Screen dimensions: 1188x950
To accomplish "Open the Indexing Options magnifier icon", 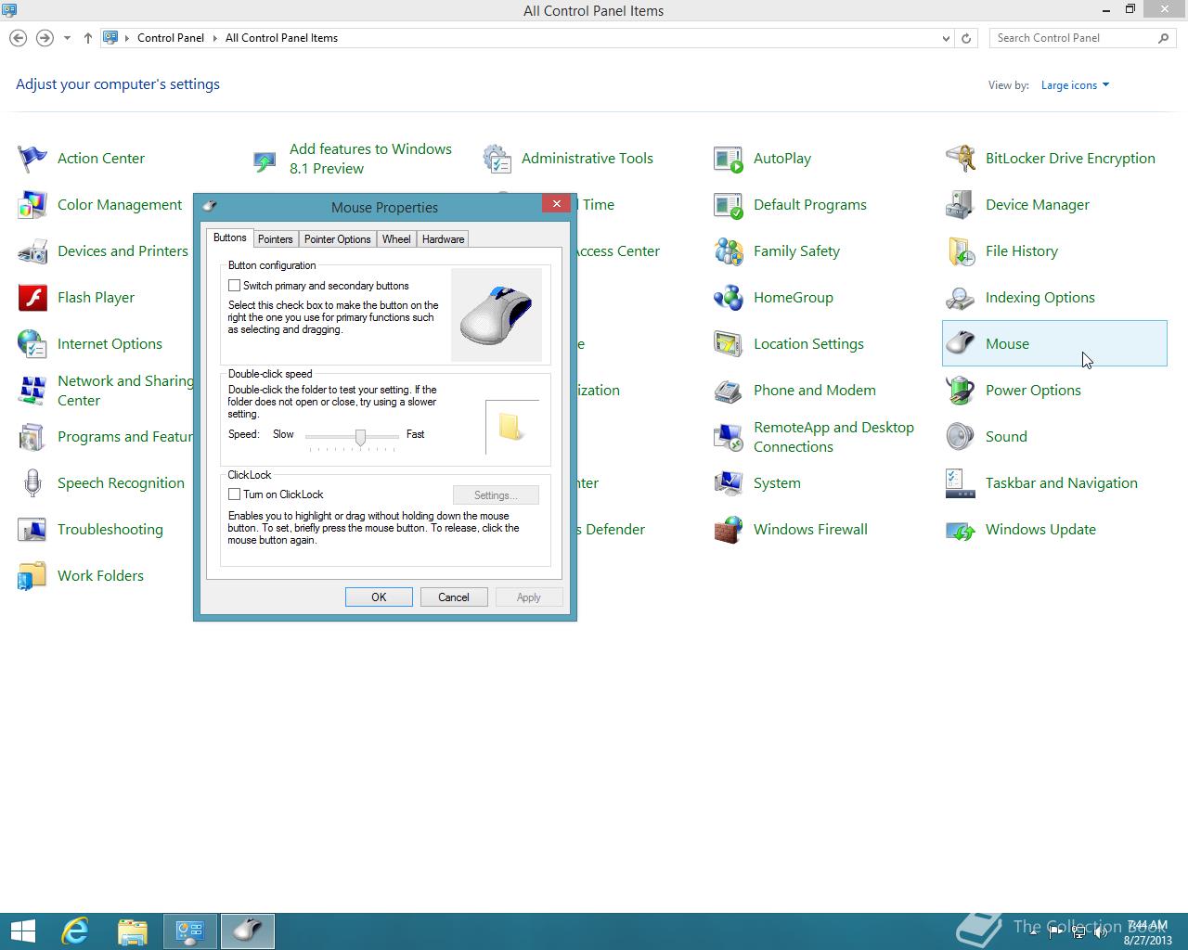I will pyautogui.click(x=961, y=298).
